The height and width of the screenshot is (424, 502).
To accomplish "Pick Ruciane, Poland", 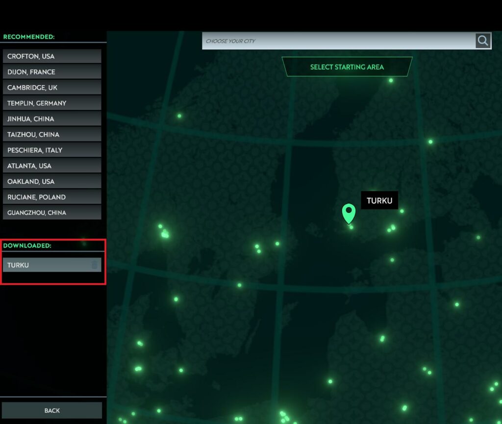I will [52, 197].
